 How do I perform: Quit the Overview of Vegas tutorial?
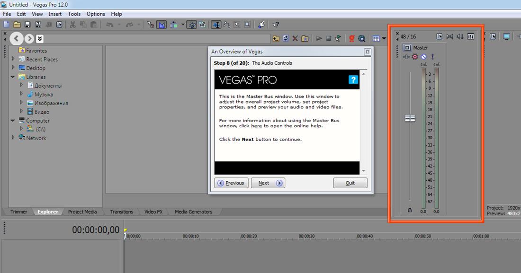[x=350, y=183]
